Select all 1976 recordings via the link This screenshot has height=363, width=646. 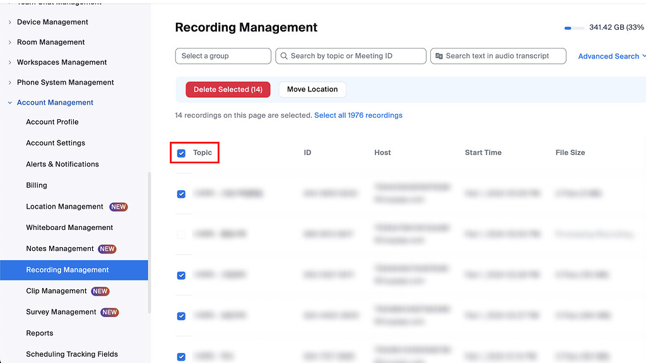(x=358, y=115)
